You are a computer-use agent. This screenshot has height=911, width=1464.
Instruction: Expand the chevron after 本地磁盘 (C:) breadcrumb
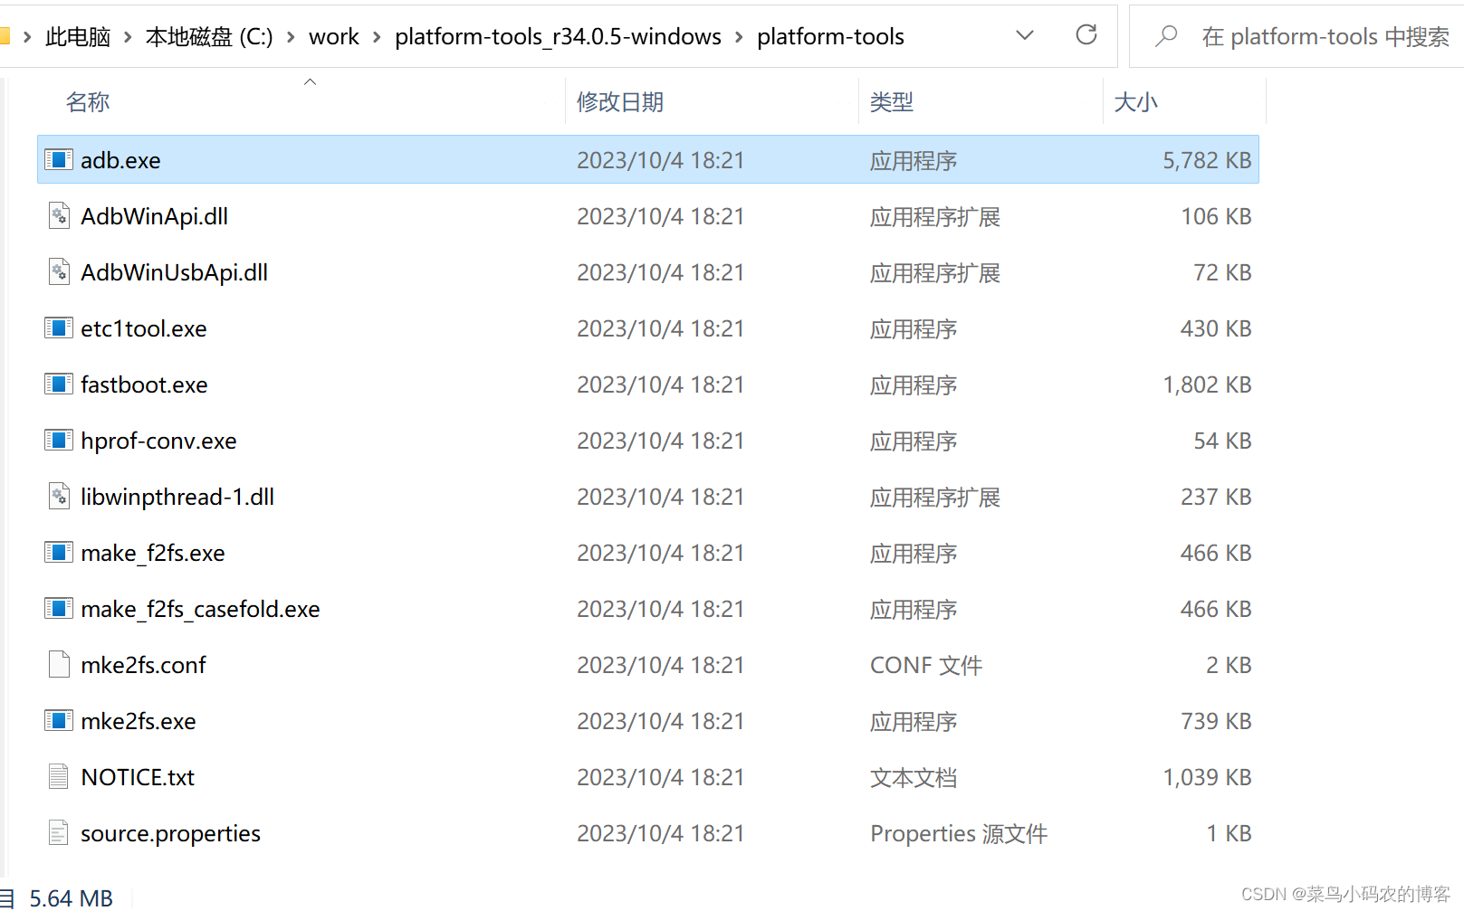point(291,37)
